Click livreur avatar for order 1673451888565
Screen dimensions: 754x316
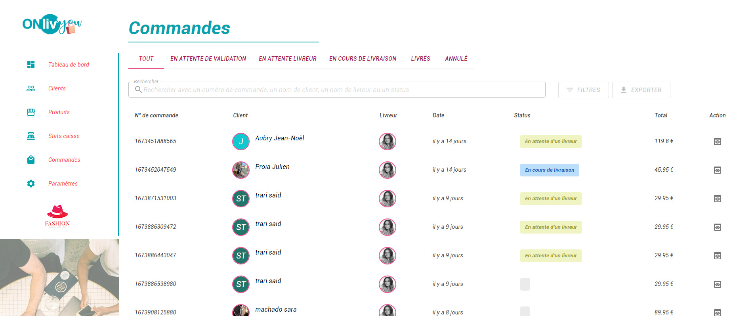tap(387, 142)
